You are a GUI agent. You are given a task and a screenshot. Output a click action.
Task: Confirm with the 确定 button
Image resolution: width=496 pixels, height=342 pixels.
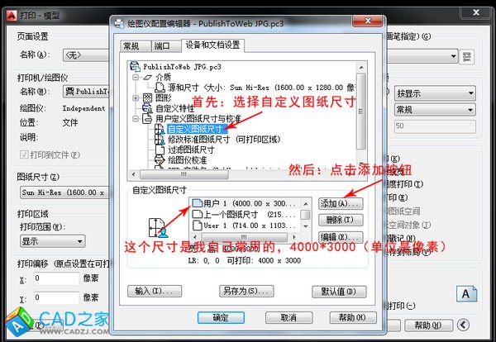(221, 318)
